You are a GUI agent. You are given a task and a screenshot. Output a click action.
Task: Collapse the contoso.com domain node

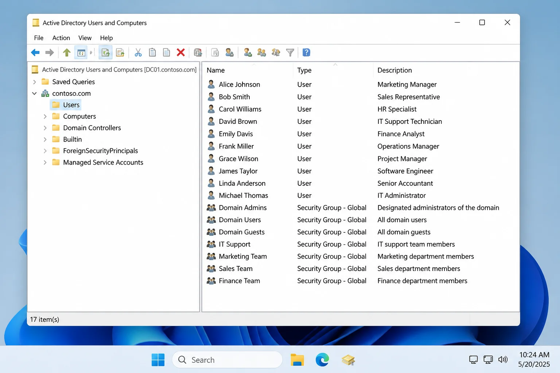(x=34, y=94)
